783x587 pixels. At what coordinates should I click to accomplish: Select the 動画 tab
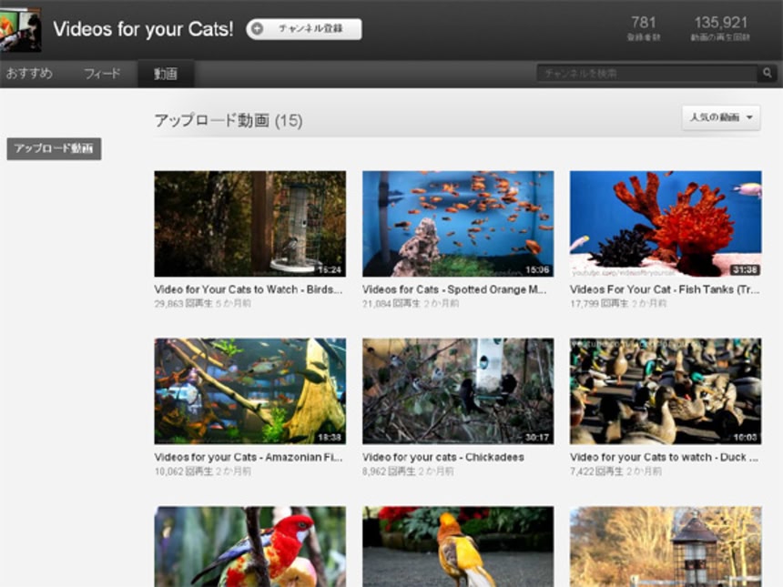[x=166, y=74]
